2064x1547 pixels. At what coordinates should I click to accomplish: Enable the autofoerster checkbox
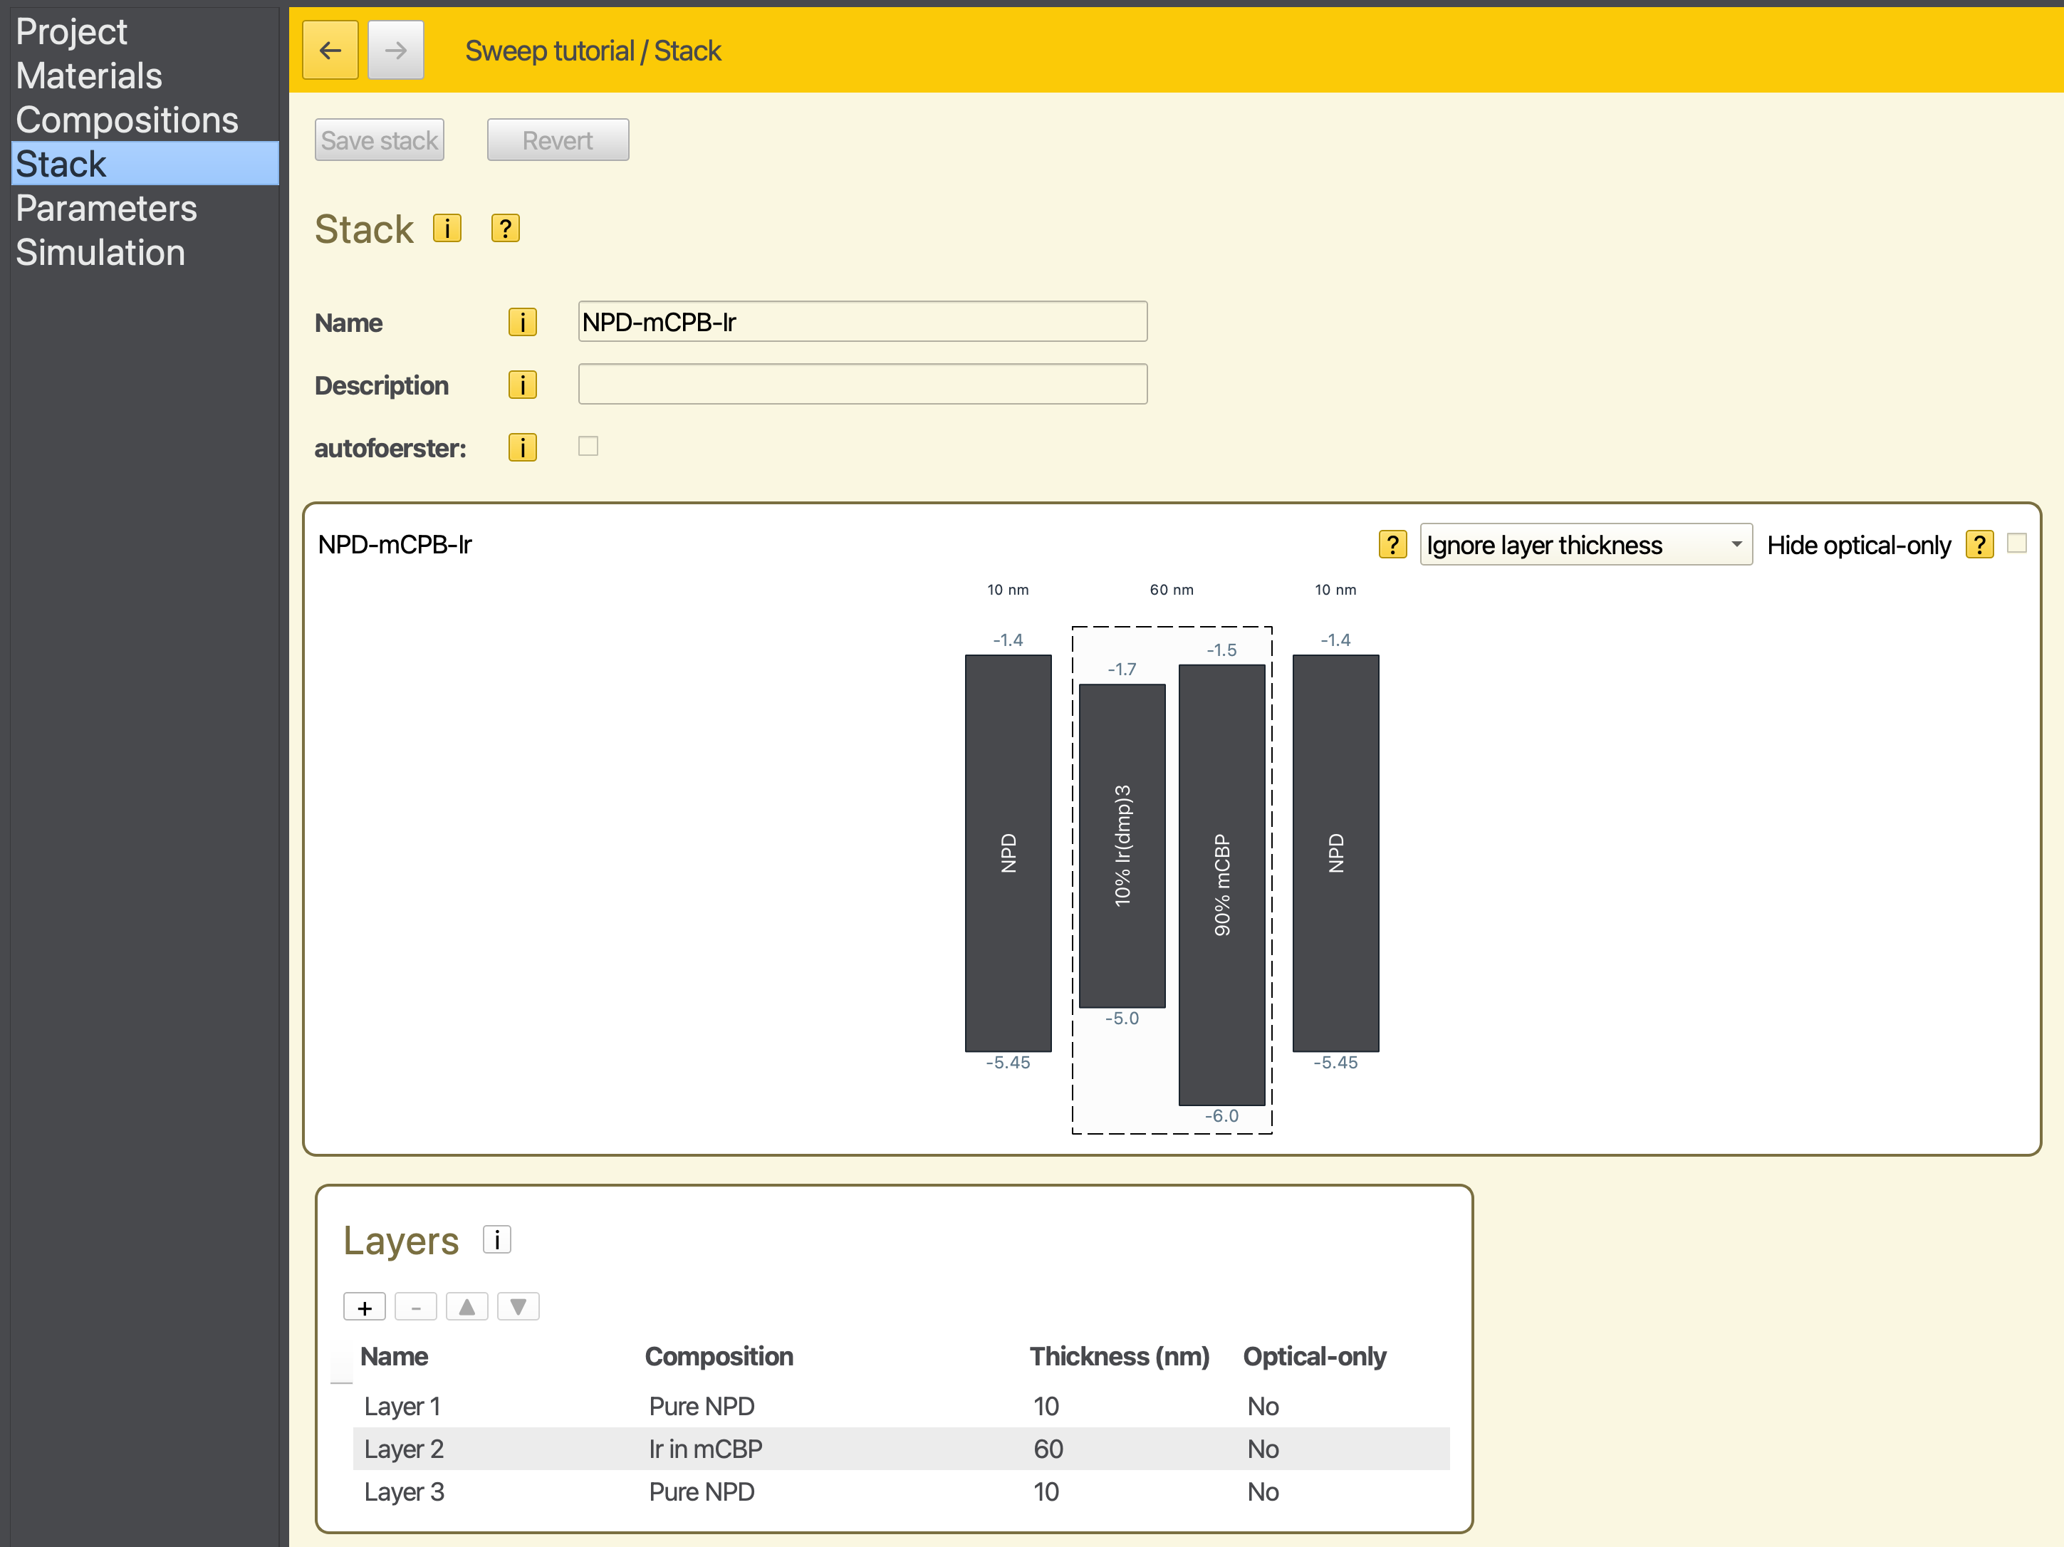pos(588,447)
